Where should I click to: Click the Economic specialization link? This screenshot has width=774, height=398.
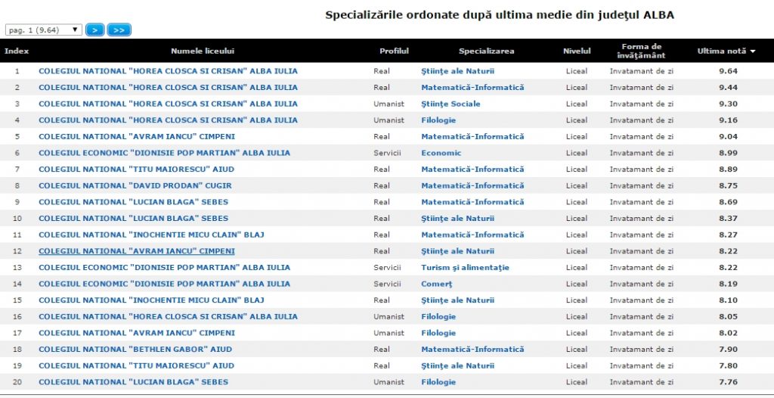pos(441,153)
